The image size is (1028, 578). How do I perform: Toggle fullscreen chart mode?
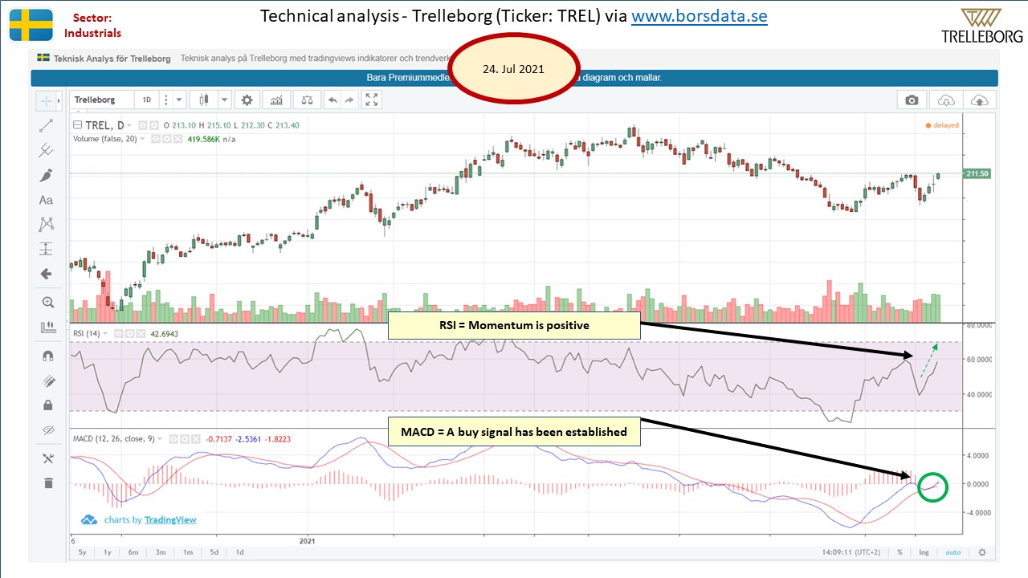tap(371, 100)
